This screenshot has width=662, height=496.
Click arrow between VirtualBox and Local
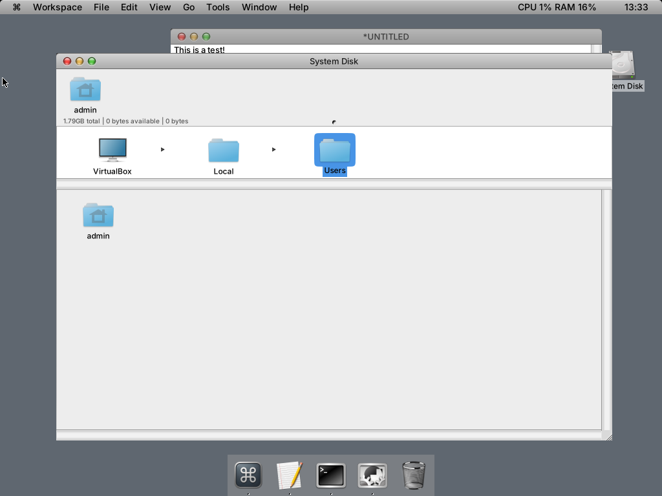click(x=162, y=150)
